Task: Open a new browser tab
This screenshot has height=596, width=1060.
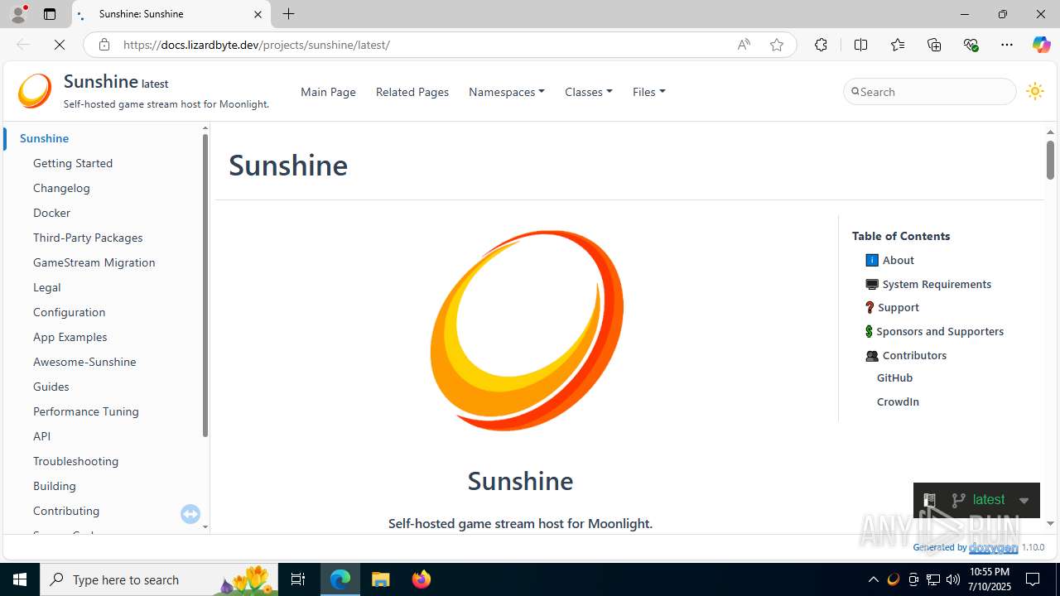Action: [x=288, y=14]
